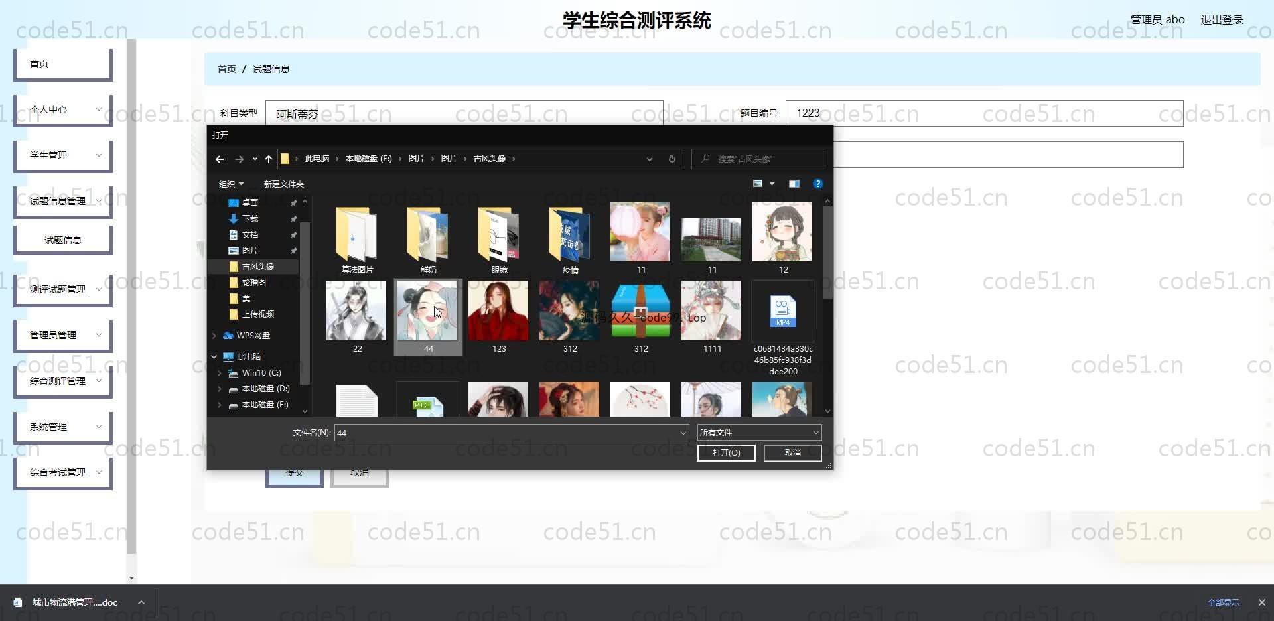This screenshot has height=621, width=1274.
Task: Expand 综合测评管理 sidebar menu
Action: tap(62, 381)
